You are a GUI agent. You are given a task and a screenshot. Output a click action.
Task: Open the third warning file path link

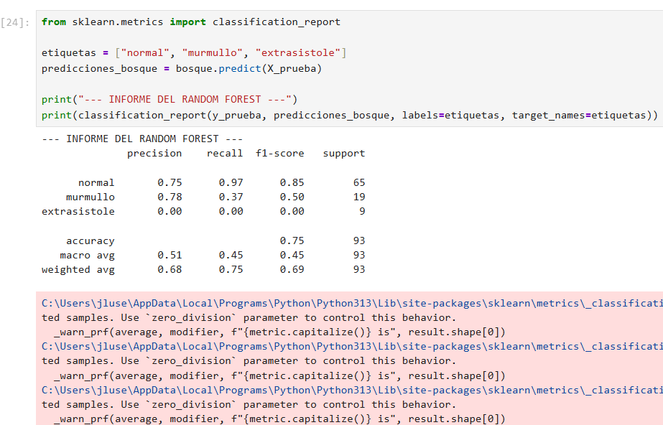click(352, 390)
